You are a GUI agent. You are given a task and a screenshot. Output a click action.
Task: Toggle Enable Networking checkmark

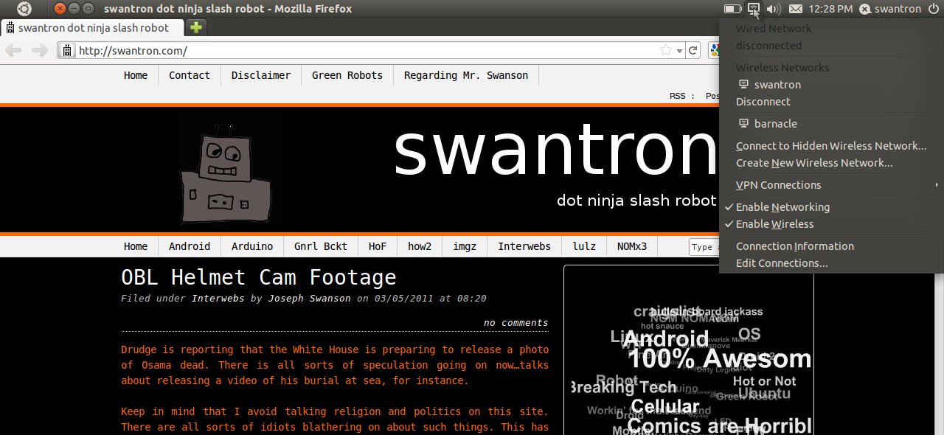point(782,207)
